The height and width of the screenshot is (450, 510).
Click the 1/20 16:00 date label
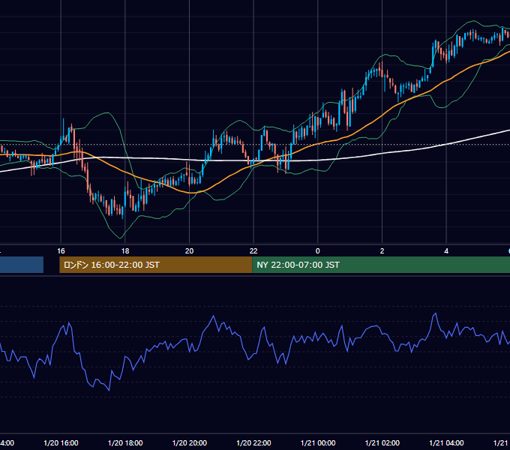click(x=61, y=442)
